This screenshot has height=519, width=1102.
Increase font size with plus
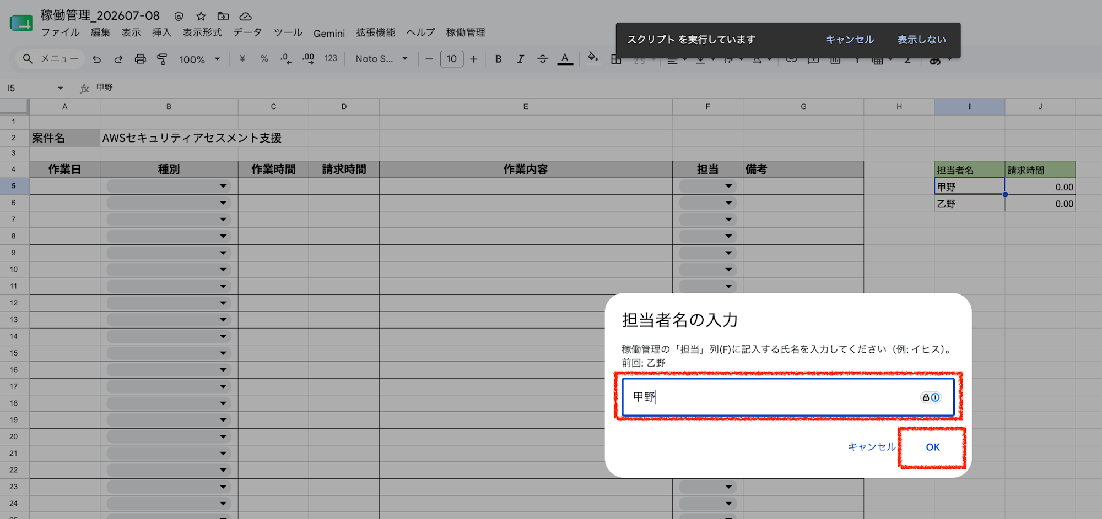[x=473, y=59]
